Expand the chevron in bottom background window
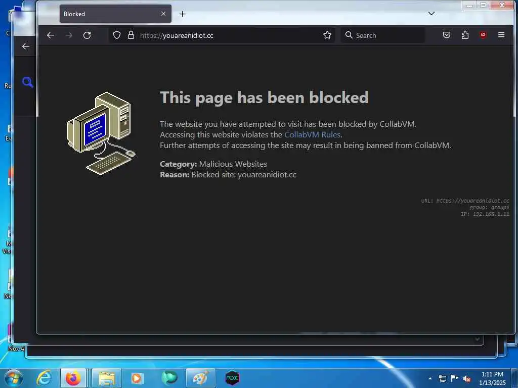Viewport: 518px width, 388px height. [x=477, y=339]
